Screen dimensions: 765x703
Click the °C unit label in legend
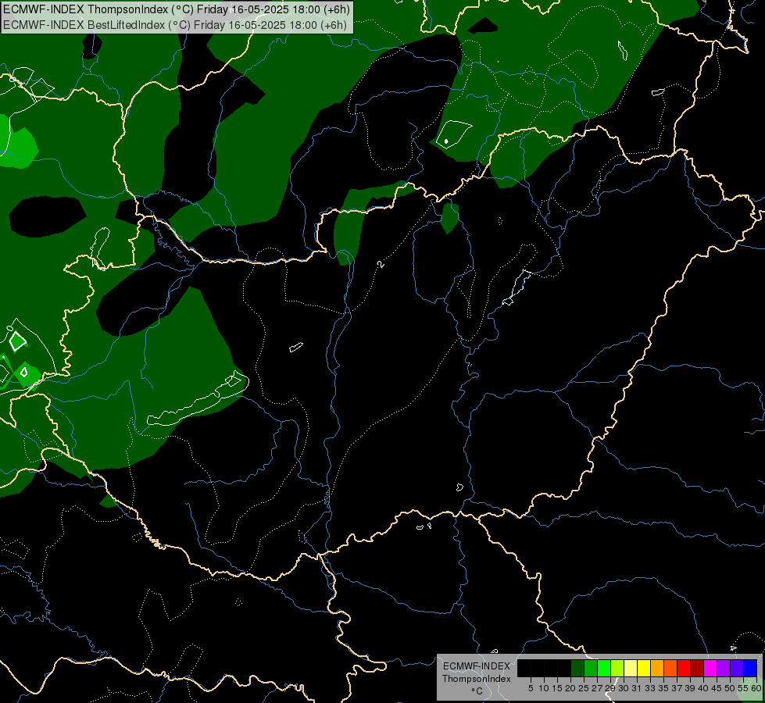point(477,691)
